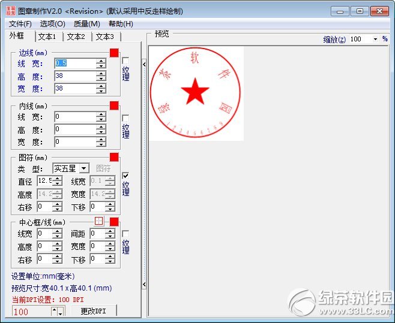
Task: Uncheck 纹理 checkbox for 图符
Action: pos(125,176)
